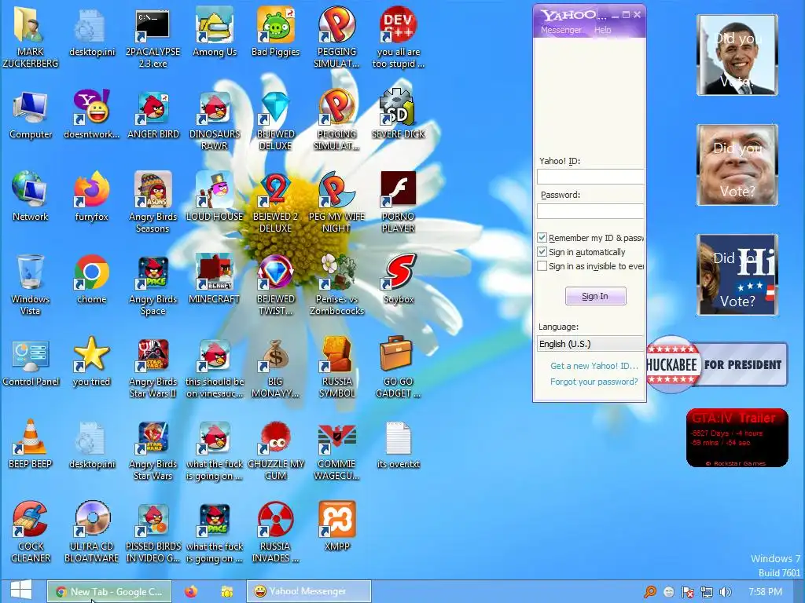Launch the BEEP BEEP VLC cone shortcut

pyautogui.click(x=30, y=437)
